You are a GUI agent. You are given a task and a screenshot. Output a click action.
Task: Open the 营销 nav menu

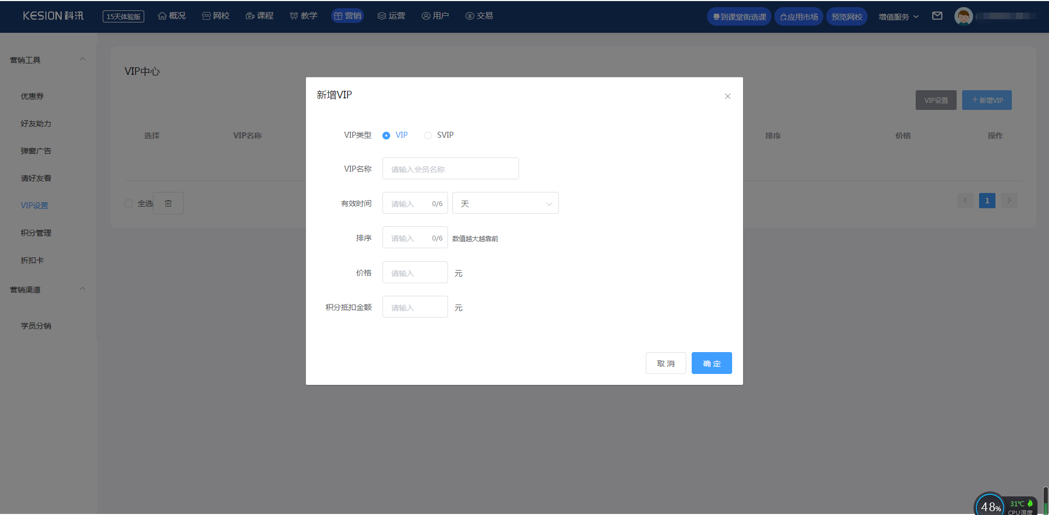pos(347,16)
